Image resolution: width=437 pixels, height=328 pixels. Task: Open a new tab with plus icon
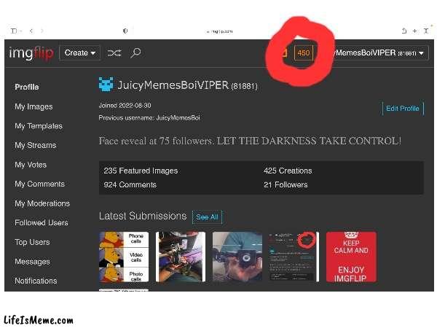(x=414, y=31)
